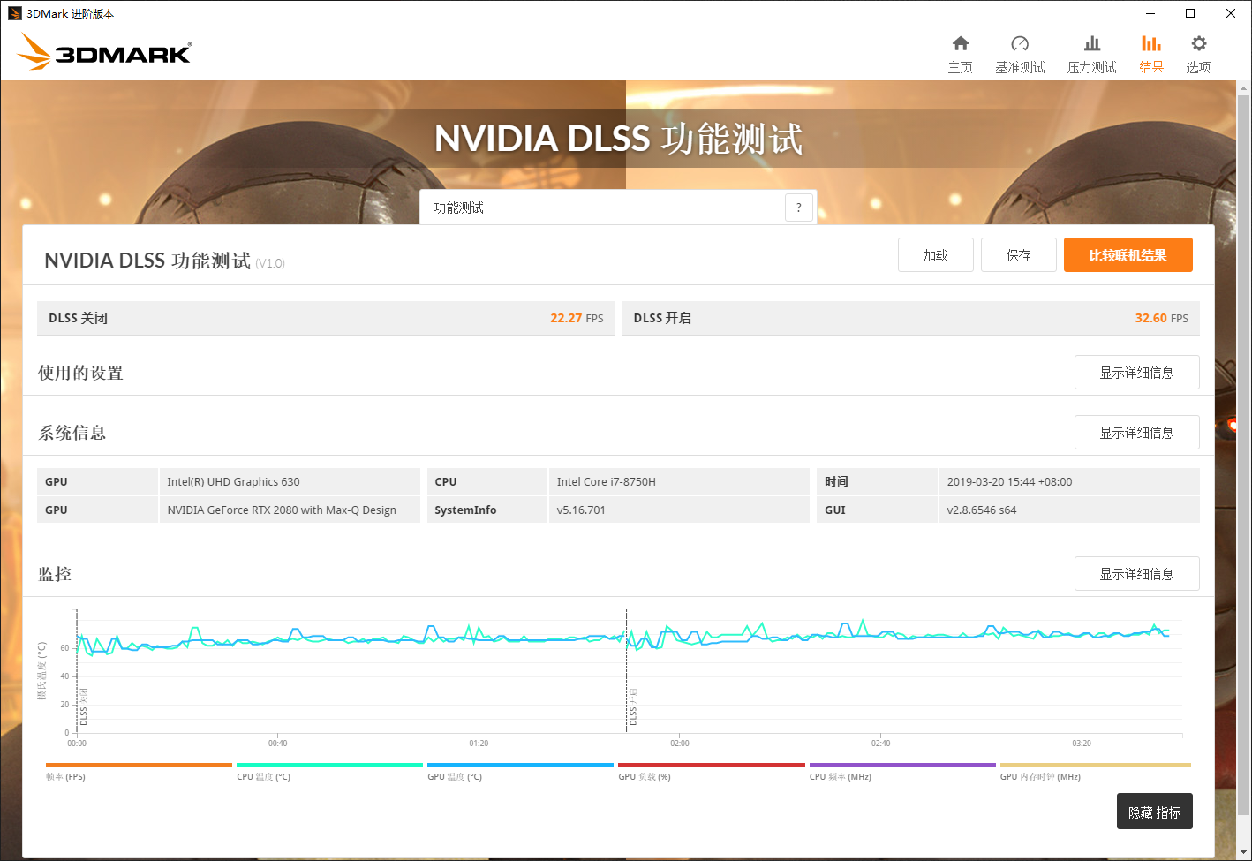Click the DLSS 关闭 timeline marker on chart
This screenshot has height=861, width=1252.
click(x=84, y=708)
